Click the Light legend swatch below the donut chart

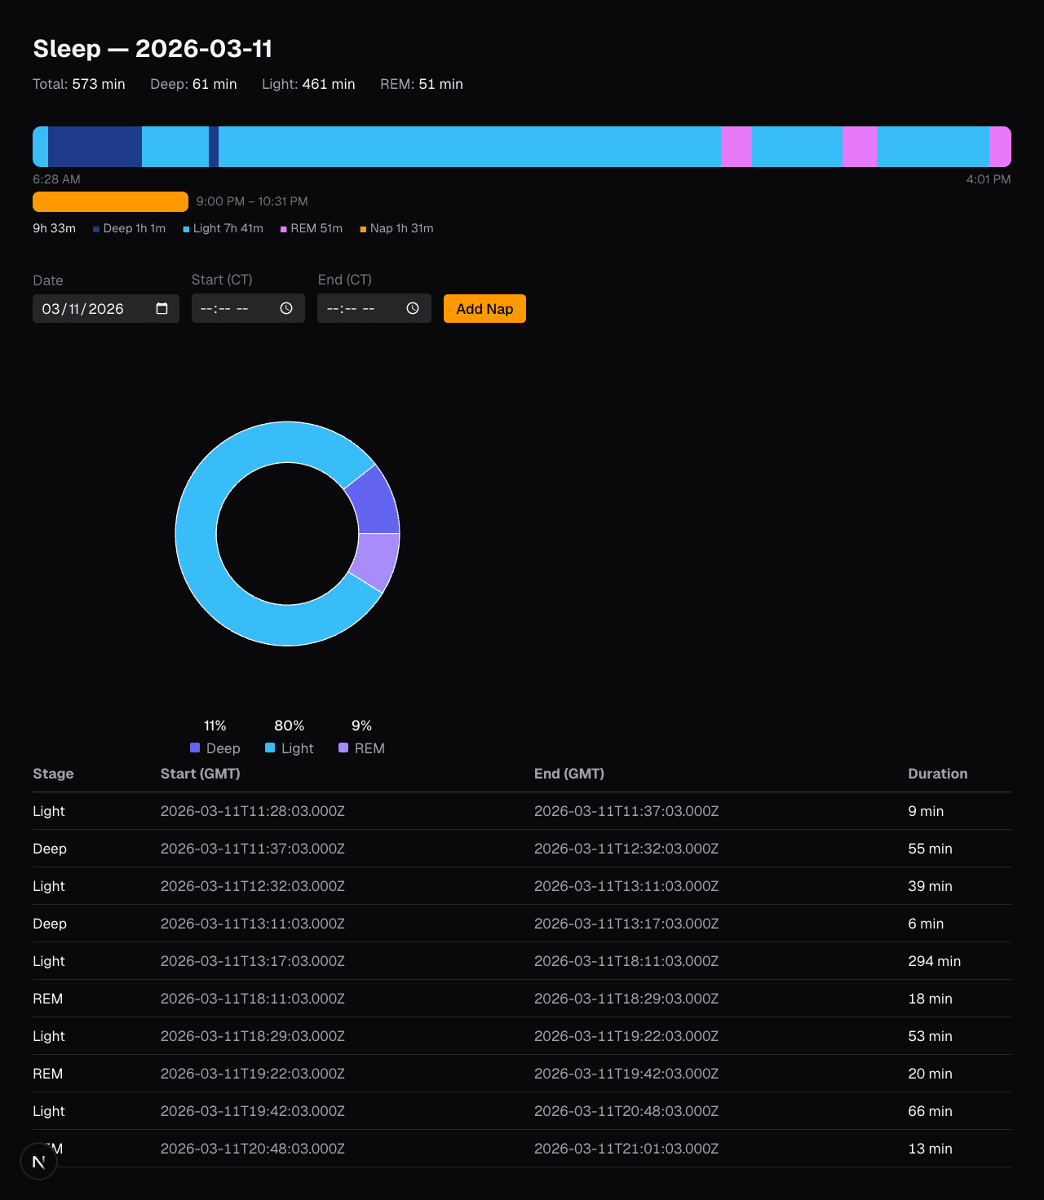coord(268,748)
